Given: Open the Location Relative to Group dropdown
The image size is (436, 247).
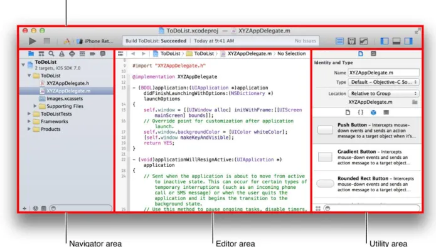Looking at the screenshot, I should coord(384,93).
